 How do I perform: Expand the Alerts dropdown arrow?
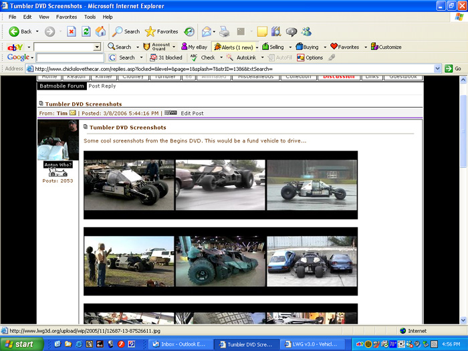pyautogui.click(x=257, y=47)
